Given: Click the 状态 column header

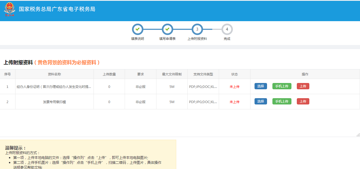Looking at the screenshot, I should click(x=234, y=74).
